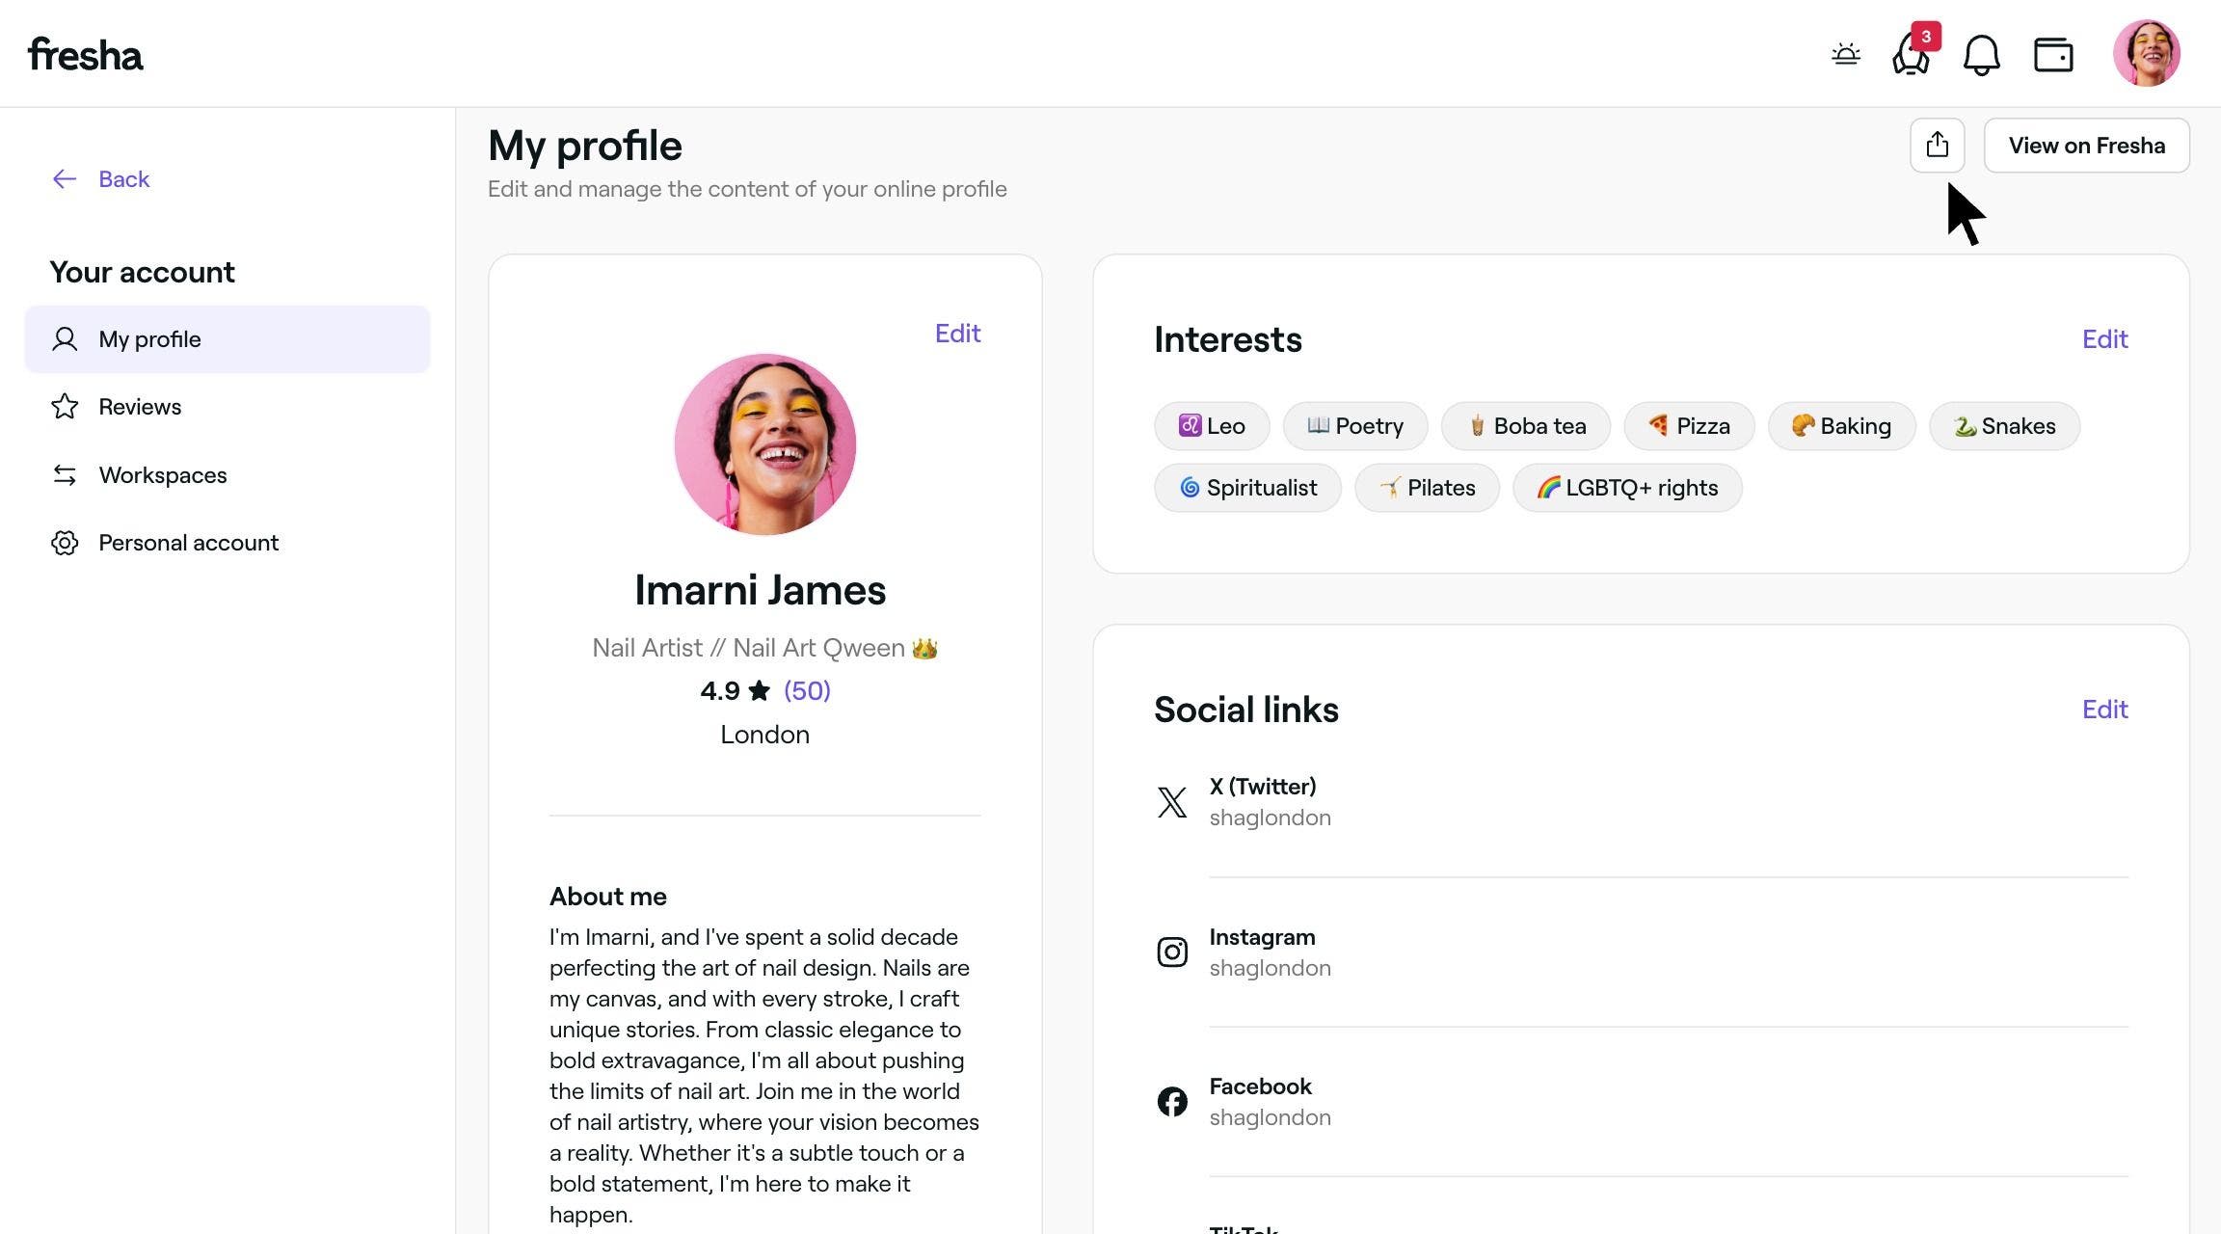Screen dimensions: 2221x1234
Task: Click the share profile icon button
Action: 1938,146
